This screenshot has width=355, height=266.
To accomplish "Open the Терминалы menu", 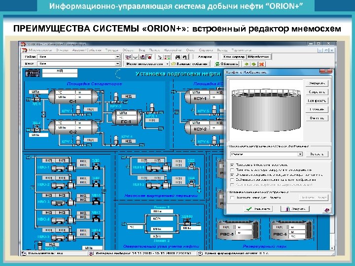I will tap(241, 50).
